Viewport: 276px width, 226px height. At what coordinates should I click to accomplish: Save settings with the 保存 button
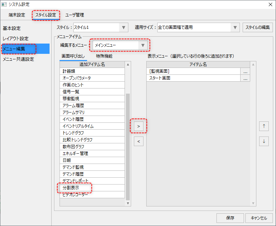tap(230, 218)
